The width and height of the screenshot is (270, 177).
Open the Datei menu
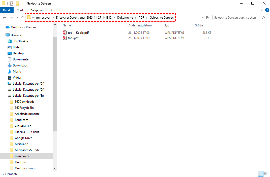(x=7, y=10)
